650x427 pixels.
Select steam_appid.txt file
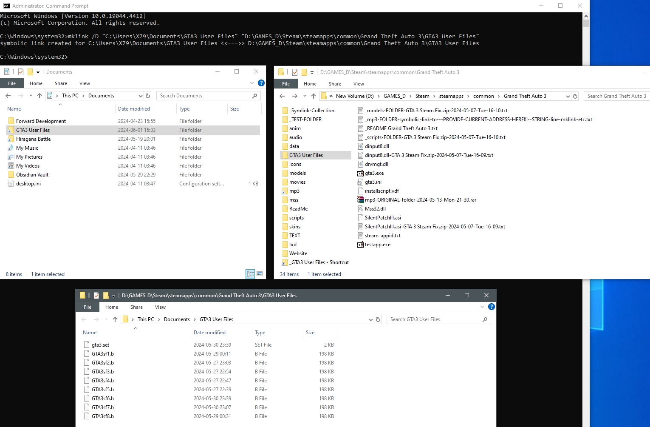(379, 236)
